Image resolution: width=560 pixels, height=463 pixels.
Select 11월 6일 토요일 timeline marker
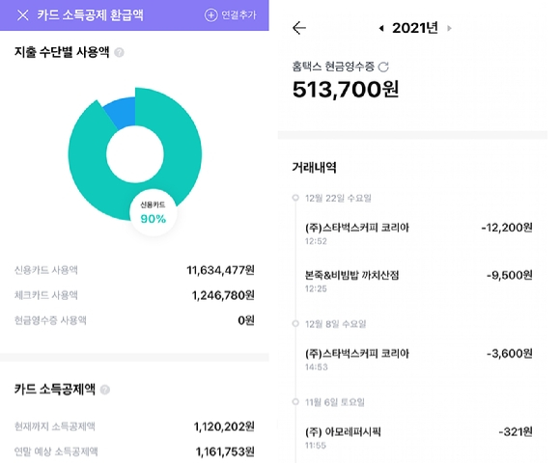click(x=295, y=402)
